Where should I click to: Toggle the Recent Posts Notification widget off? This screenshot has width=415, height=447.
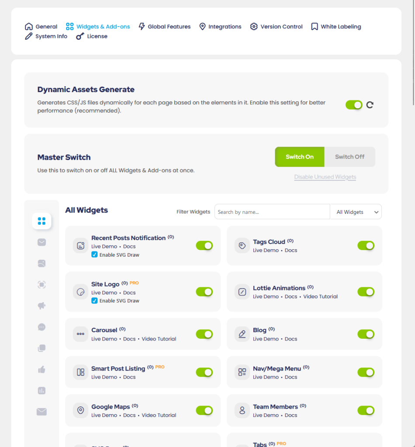click(204, 246)
